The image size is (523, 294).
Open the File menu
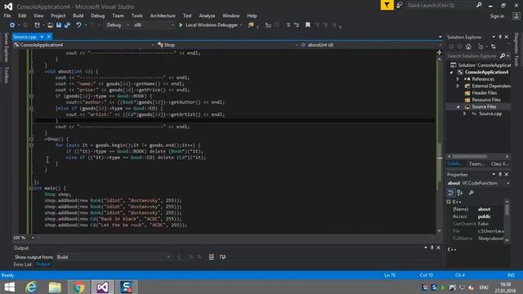7,16
